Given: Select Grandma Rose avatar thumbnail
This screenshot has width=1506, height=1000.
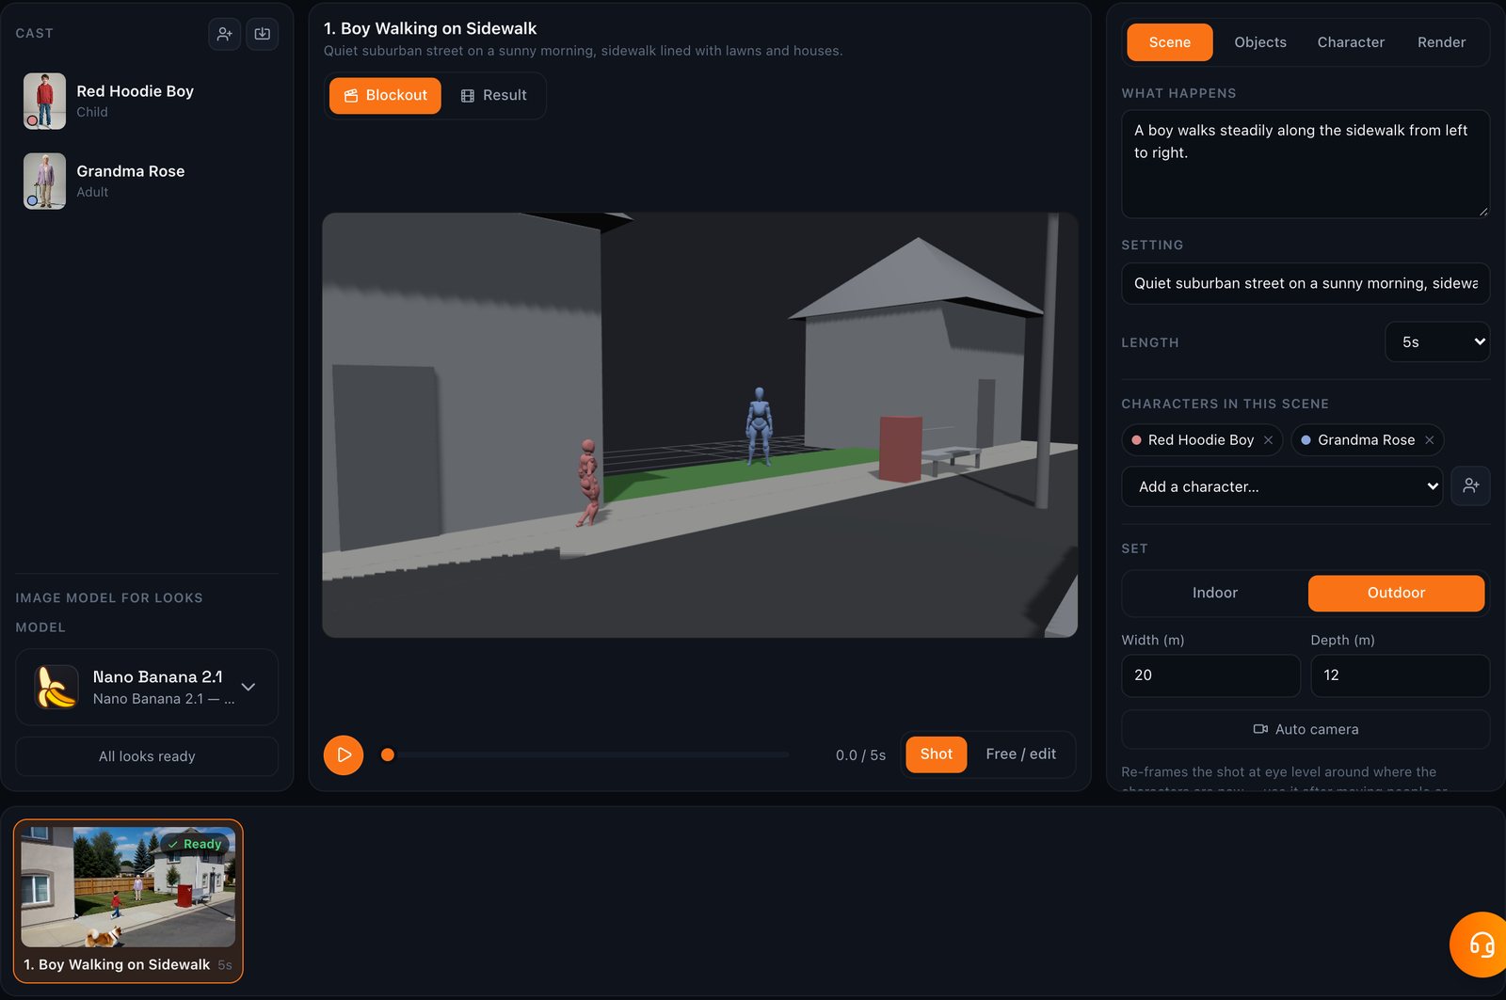Looking at the screenshot, I should click(44, 181).
